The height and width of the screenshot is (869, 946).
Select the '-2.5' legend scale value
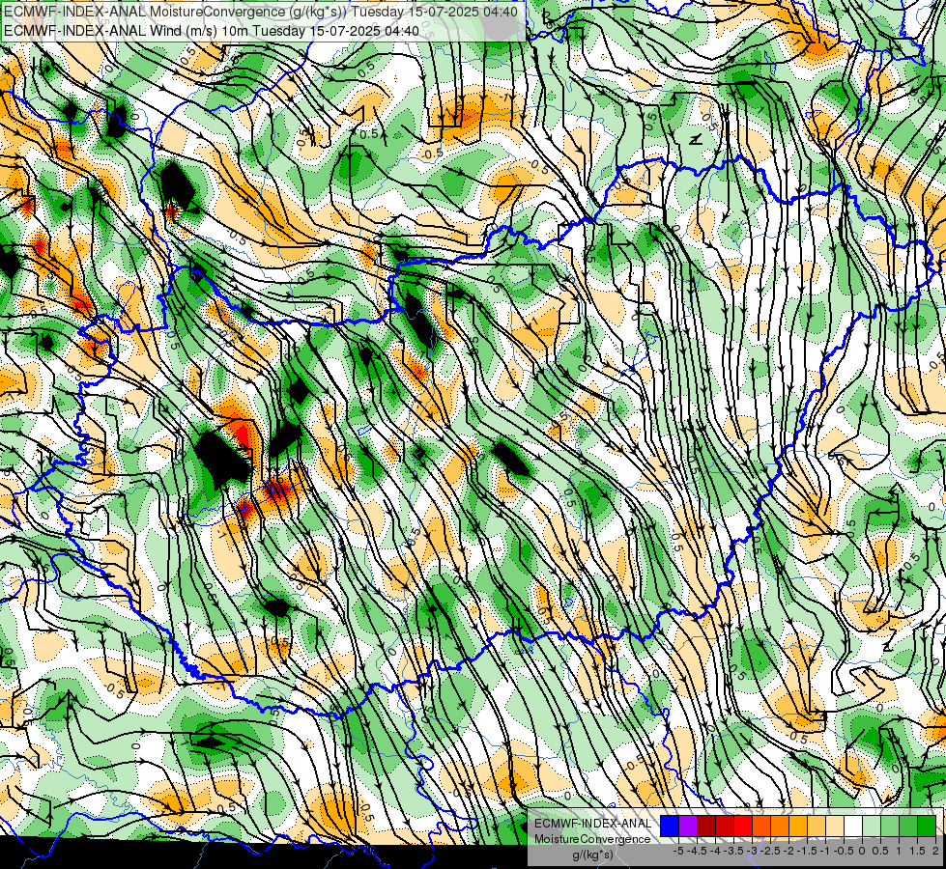(x=771, y=851)
